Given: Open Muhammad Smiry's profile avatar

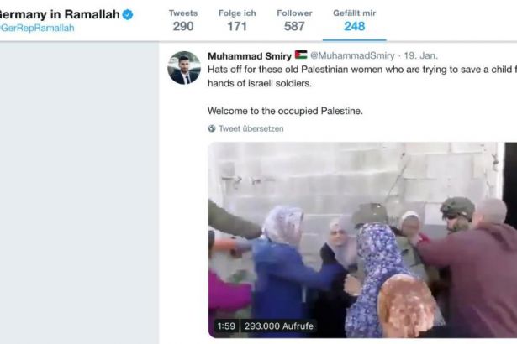Looking at the screenshot, I should pyautogui.click(x=184, y=68).
